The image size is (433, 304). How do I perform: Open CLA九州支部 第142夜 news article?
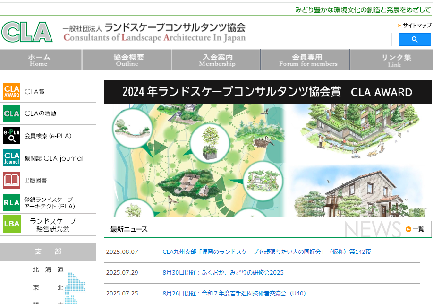tap(267, 252)
